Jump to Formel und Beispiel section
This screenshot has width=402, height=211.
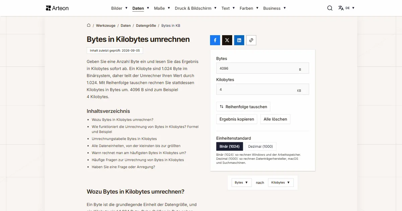click(145, 129)
